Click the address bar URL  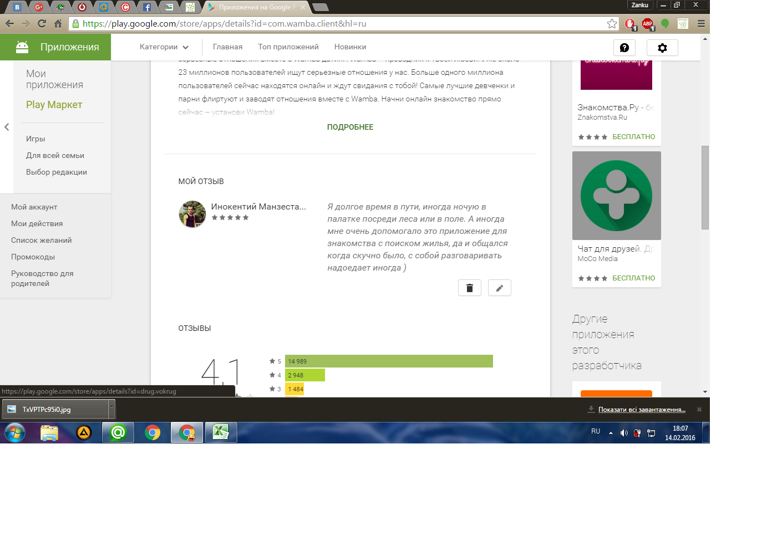point(224,24)
